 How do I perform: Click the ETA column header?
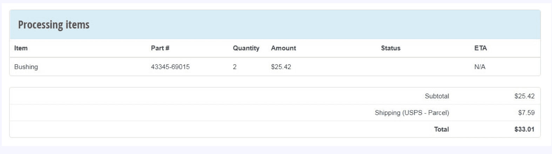[480, 48]
